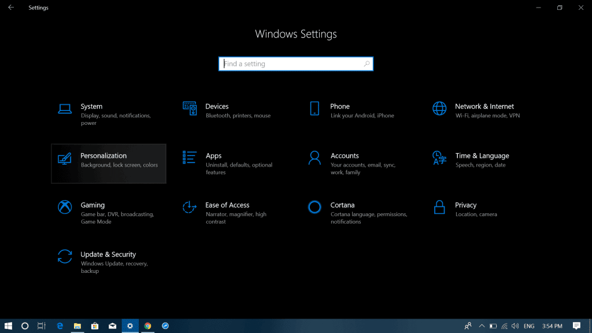Open the Apps settings label

tap(213, 156)
